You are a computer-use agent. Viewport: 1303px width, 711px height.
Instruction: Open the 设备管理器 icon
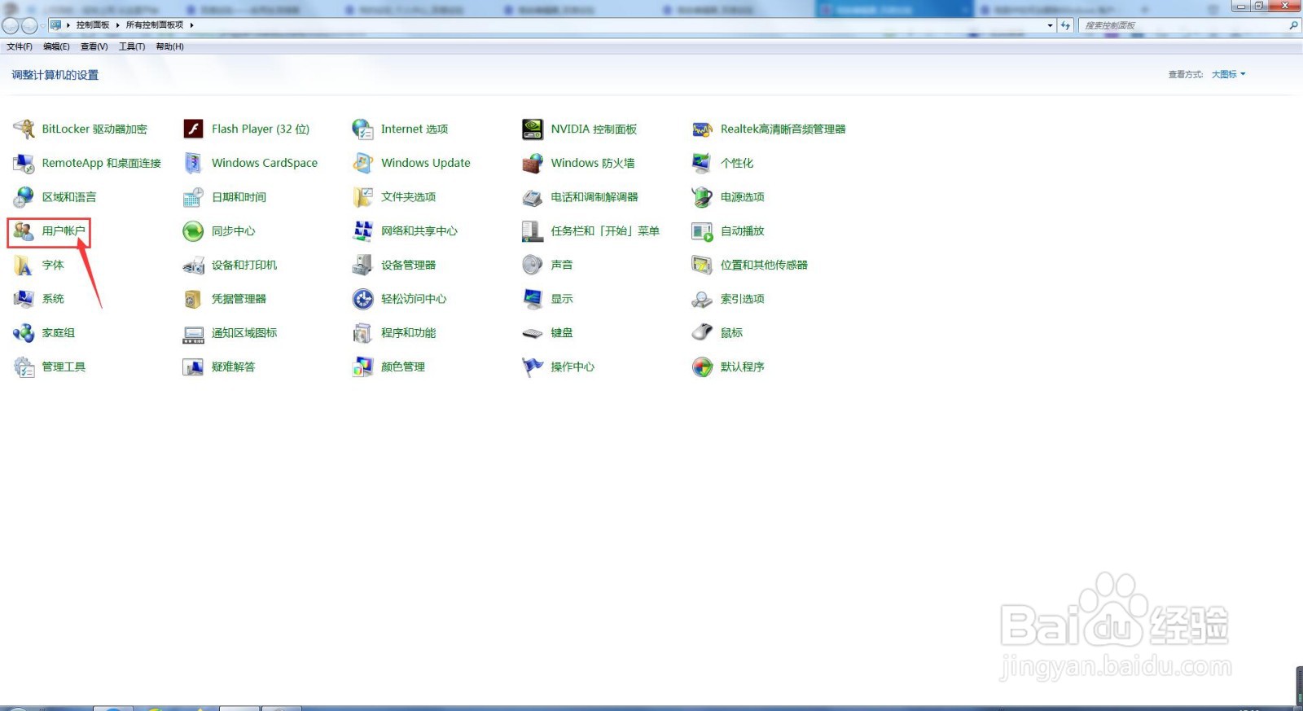[x=362, y=266]
